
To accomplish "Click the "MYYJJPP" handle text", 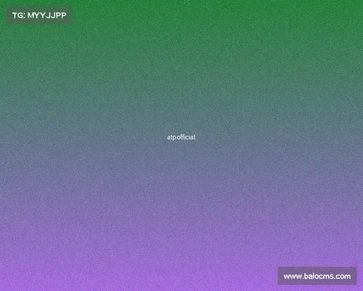I will [47, 16].
